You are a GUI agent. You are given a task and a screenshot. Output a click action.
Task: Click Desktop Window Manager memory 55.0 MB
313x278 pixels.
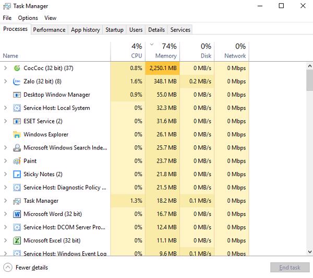coord(167,95)
